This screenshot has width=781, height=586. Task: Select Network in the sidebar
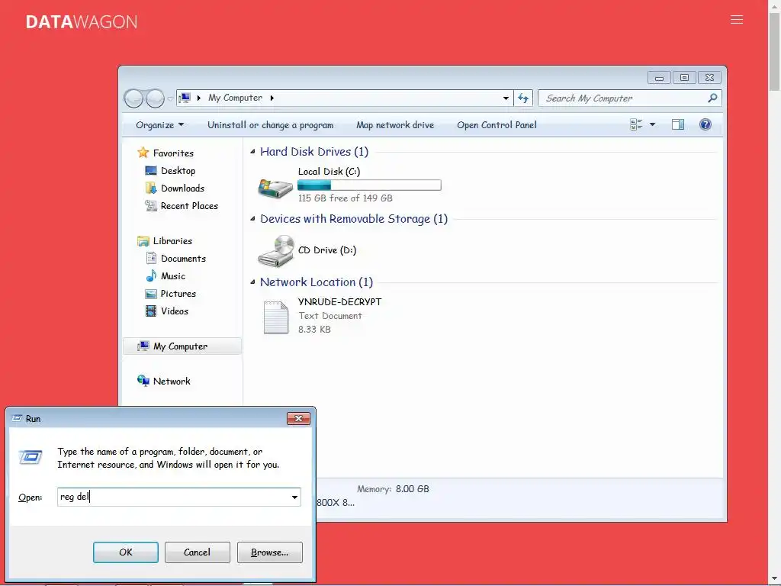[172, 382]
